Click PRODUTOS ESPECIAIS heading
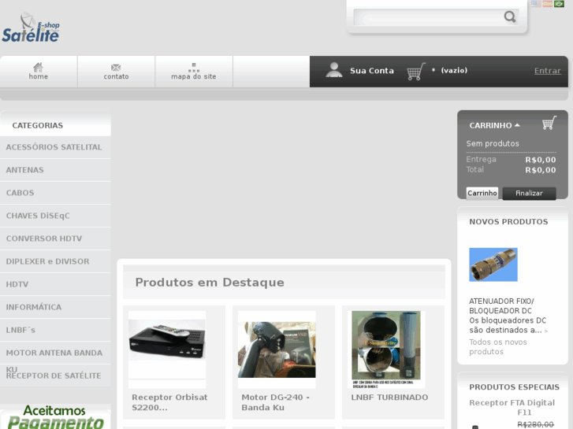Screen dimensions: 573x429 pos(514,387)
